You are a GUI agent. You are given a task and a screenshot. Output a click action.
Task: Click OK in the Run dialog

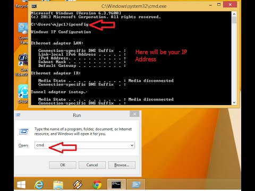point(63,165)
